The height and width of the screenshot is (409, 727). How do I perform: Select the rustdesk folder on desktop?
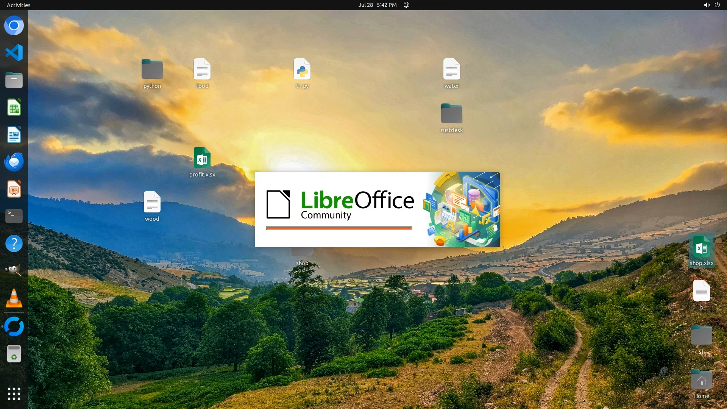(x=451, y=114)
